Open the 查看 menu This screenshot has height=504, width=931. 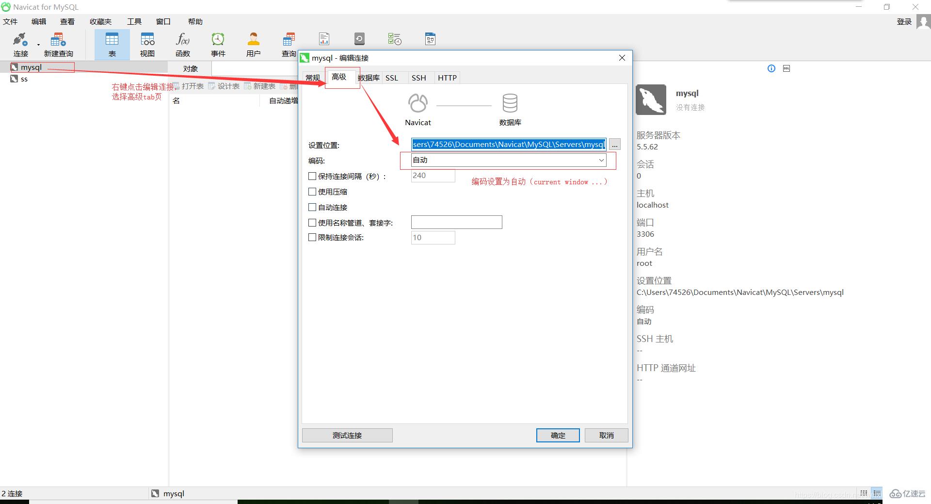click(x=67, y=22)
